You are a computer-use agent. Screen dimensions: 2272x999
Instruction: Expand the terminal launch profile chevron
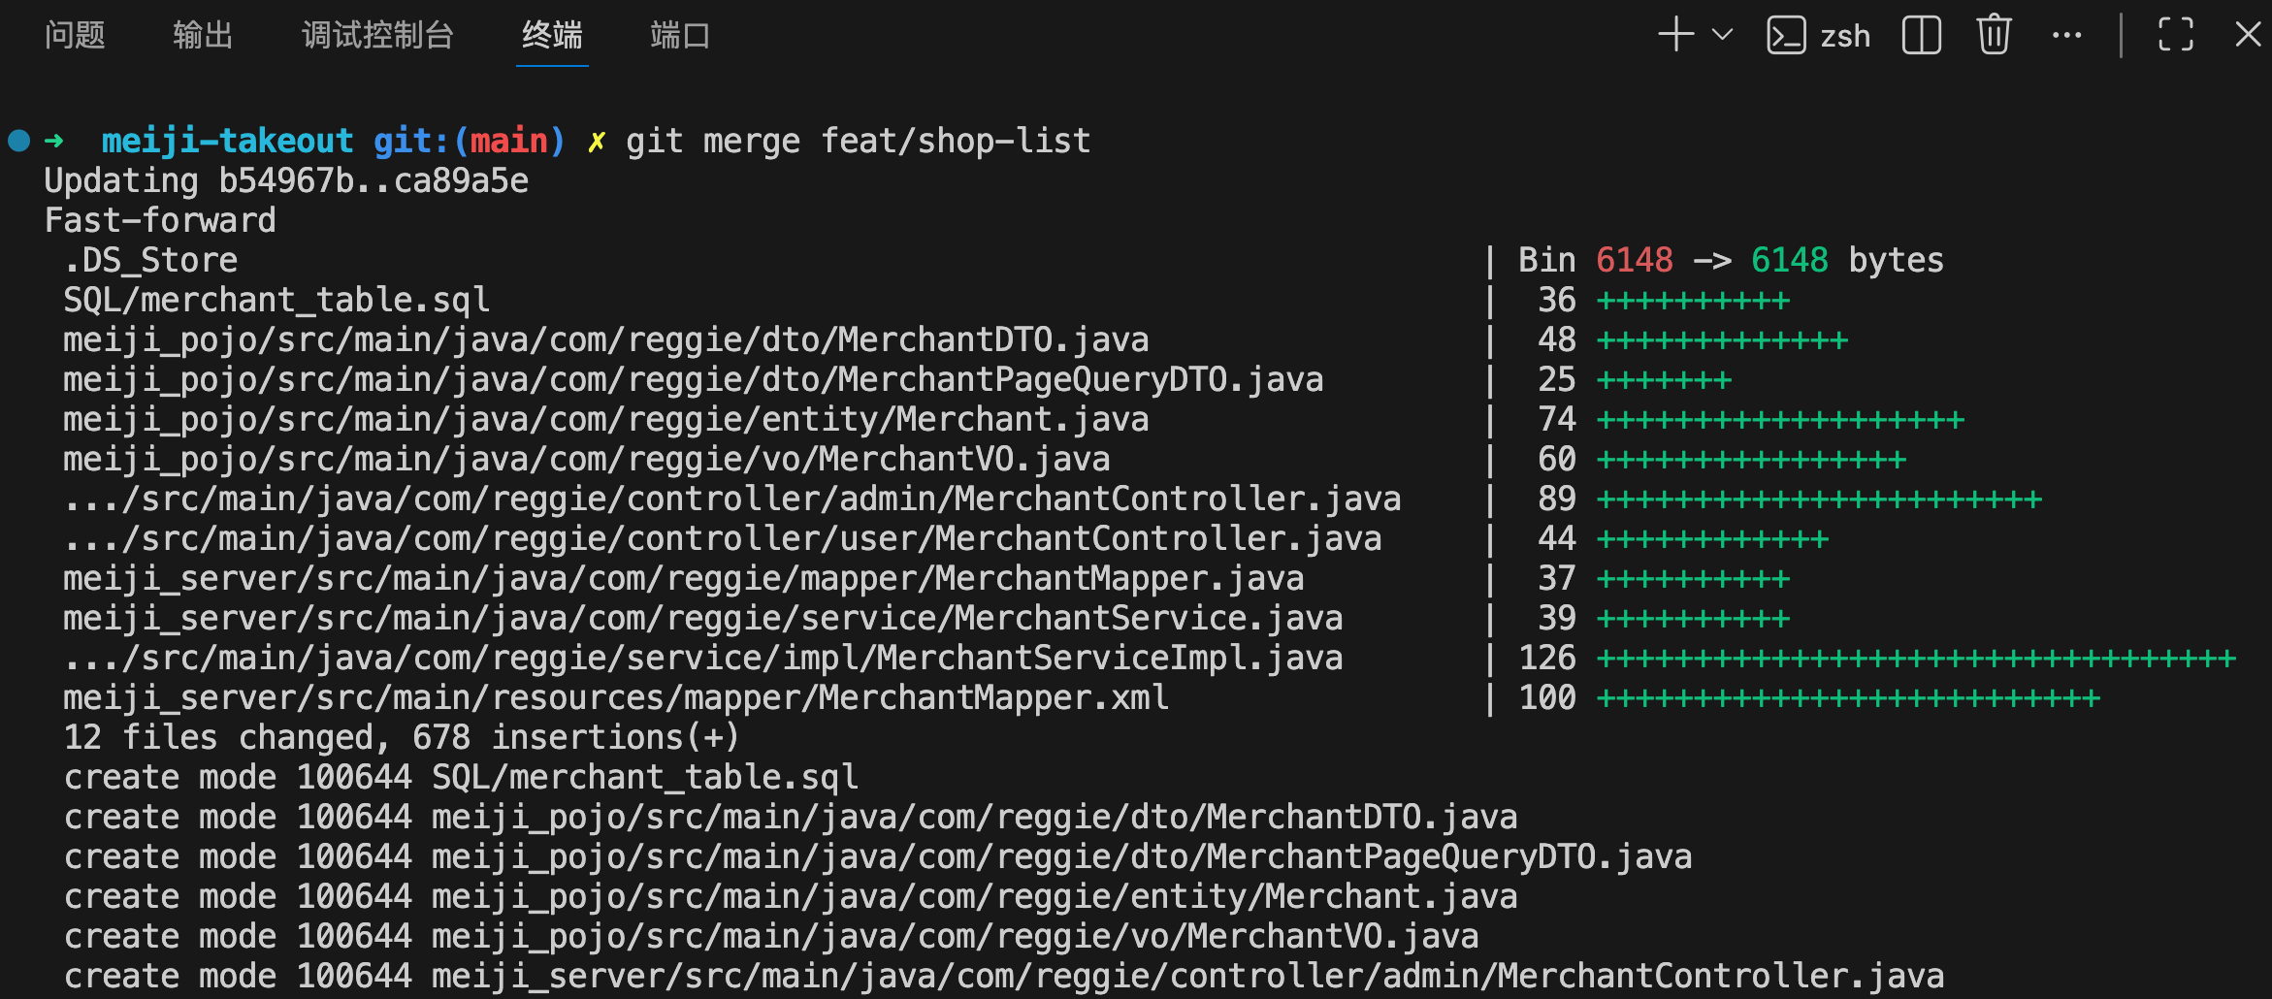click(x=1723, y=36)
